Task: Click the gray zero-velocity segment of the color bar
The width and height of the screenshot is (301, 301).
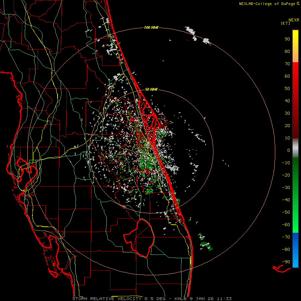Action: click(x=295, y=148)
